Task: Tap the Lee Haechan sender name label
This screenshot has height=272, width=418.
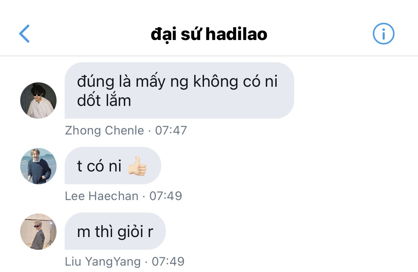Action: click(x=102, y=196)
